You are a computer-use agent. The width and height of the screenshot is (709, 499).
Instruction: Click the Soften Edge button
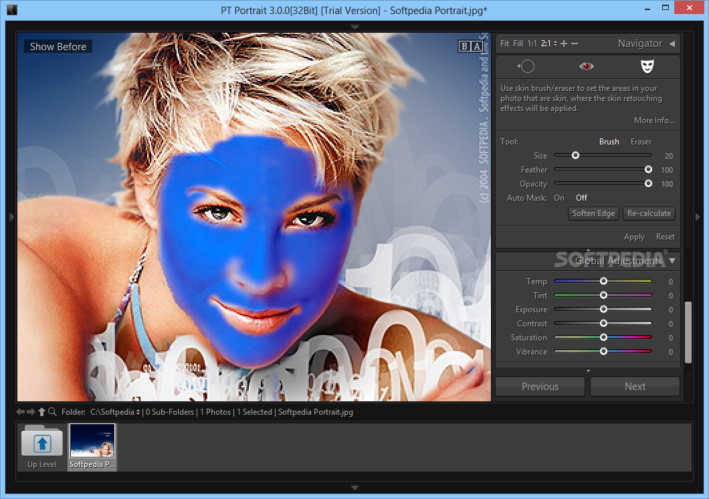click(x=593, y=213)
